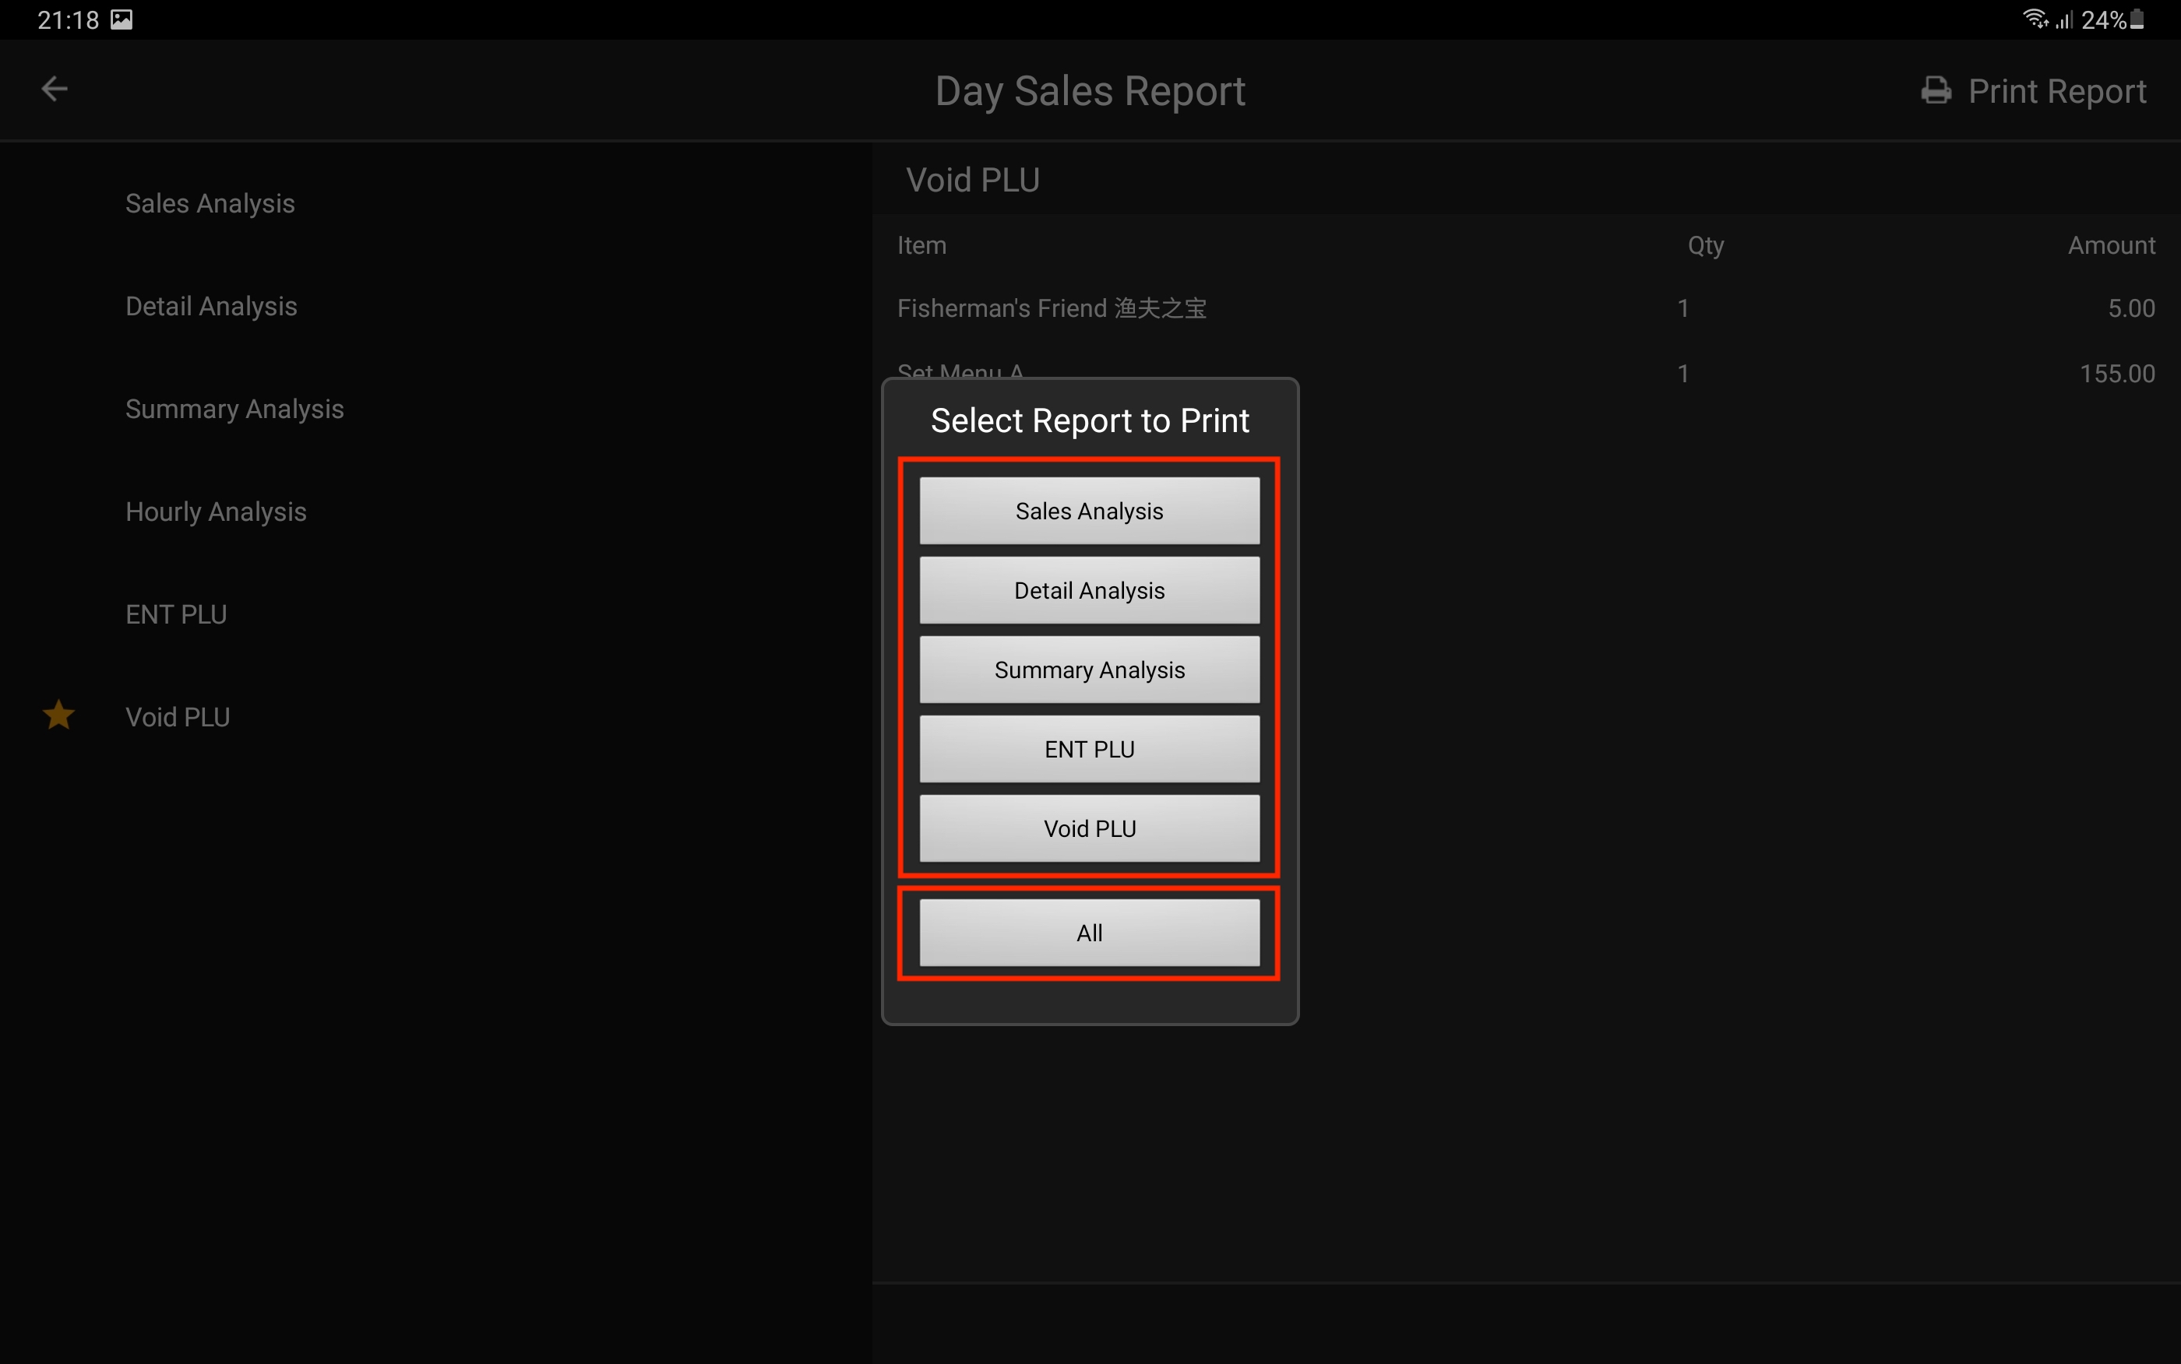Open Detail Analysis in left sidebar
Image resolution: width=2181 pixels, height=1364 pixels.
coord(210,307)
